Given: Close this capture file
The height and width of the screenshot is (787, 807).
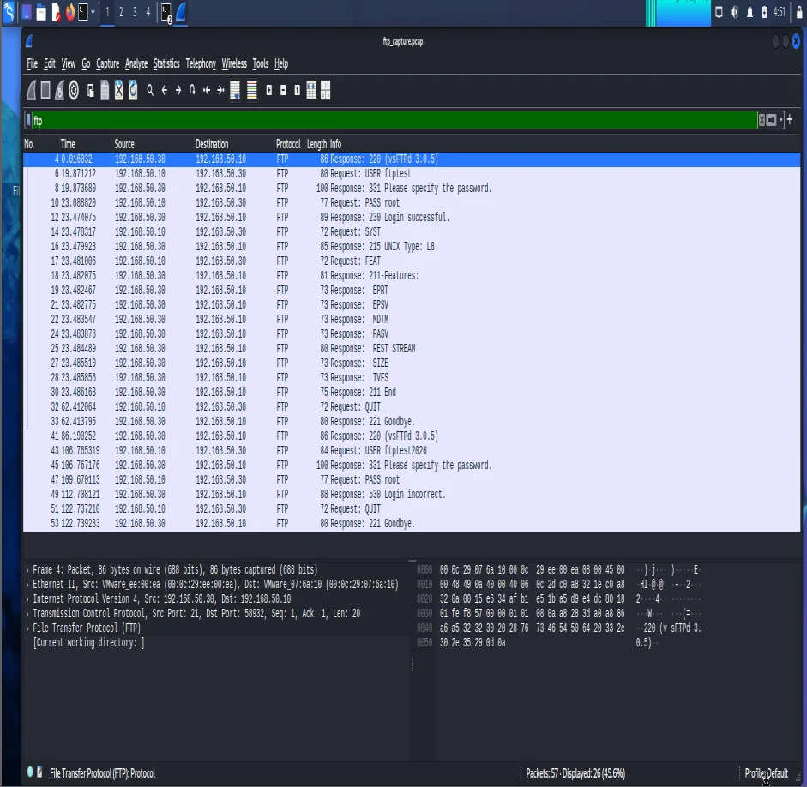Looking at the screenshot, I should 119,91.
